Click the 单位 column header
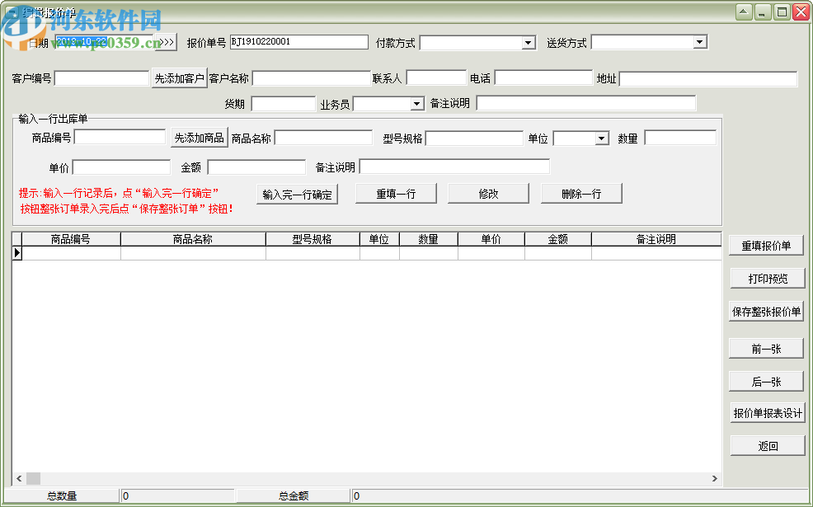 [379, 239]
